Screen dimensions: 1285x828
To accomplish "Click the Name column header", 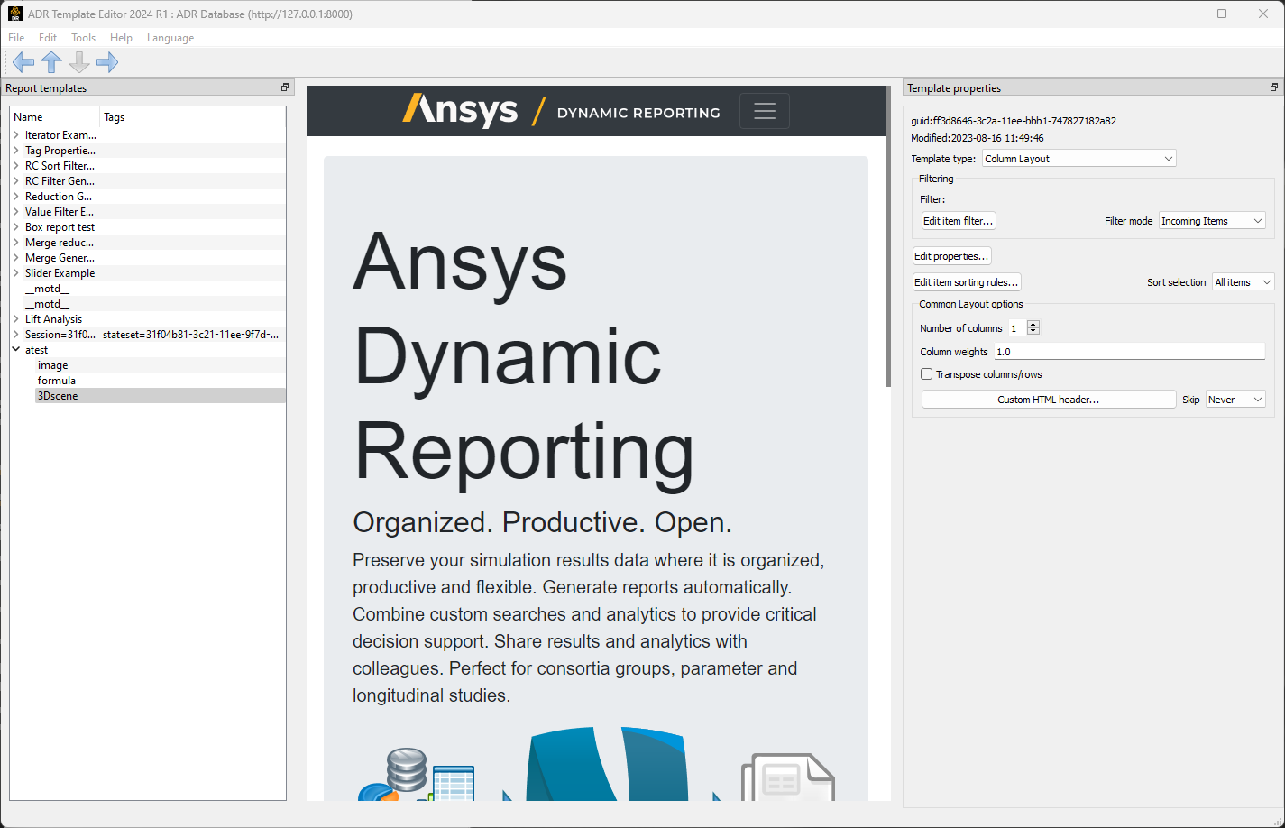I will pos(54,117).
